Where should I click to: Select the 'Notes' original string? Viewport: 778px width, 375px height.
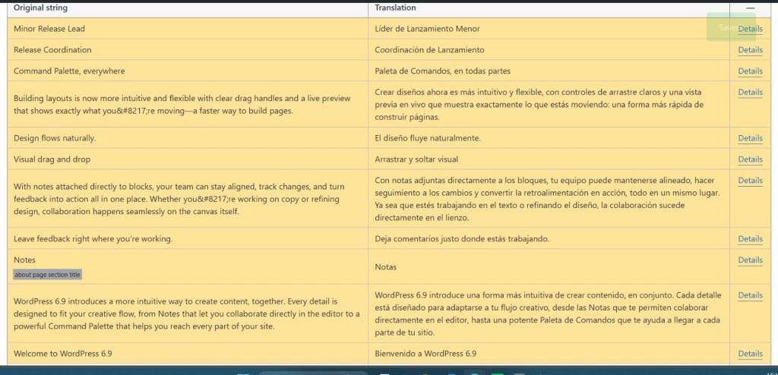25,260
